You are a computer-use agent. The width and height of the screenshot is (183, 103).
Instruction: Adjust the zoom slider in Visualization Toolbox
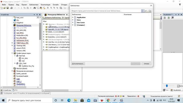167,86
